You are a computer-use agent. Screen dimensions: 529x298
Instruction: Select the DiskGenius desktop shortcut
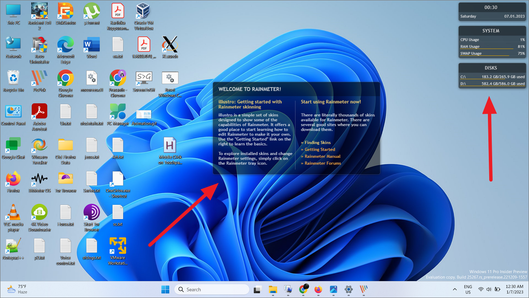tap(66, 14)
